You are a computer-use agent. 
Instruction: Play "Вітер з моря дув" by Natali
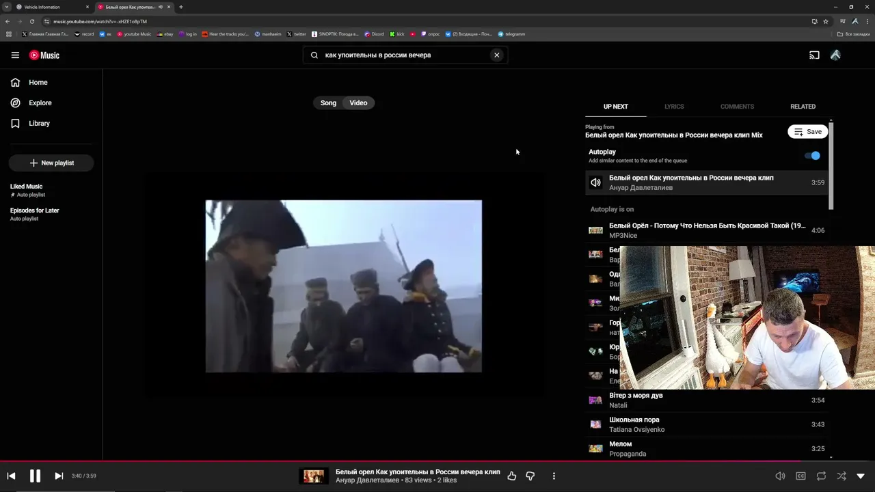[x=707, y=400]
